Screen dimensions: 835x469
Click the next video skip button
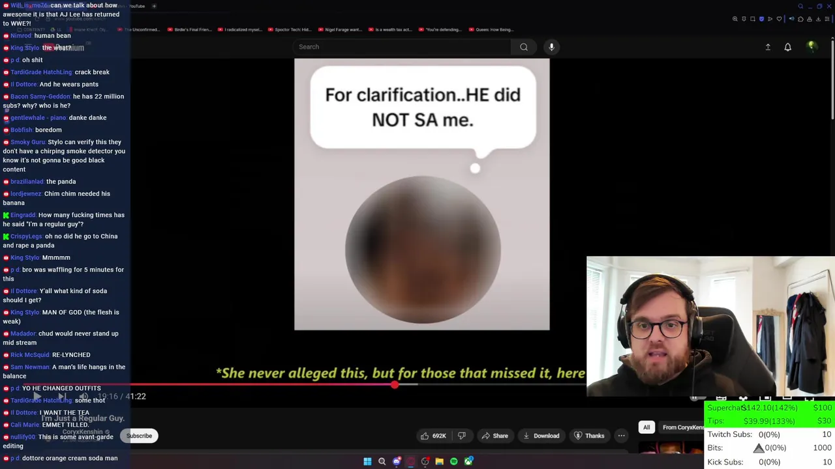pos(62,396)
